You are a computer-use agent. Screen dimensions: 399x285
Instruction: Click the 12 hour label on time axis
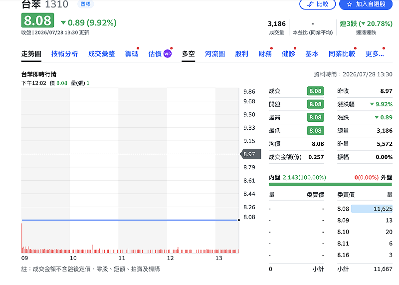170,258
